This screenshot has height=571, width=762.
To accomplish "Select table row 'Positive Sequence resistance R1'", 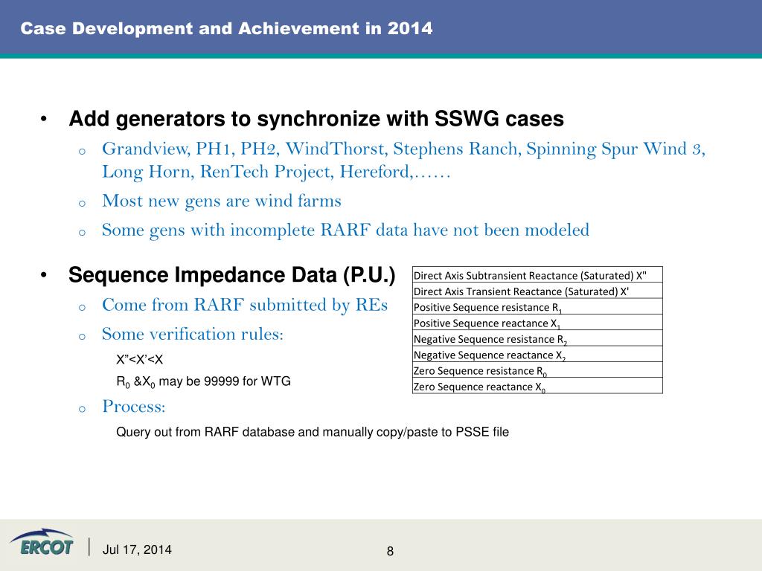I will click(537, 306).
